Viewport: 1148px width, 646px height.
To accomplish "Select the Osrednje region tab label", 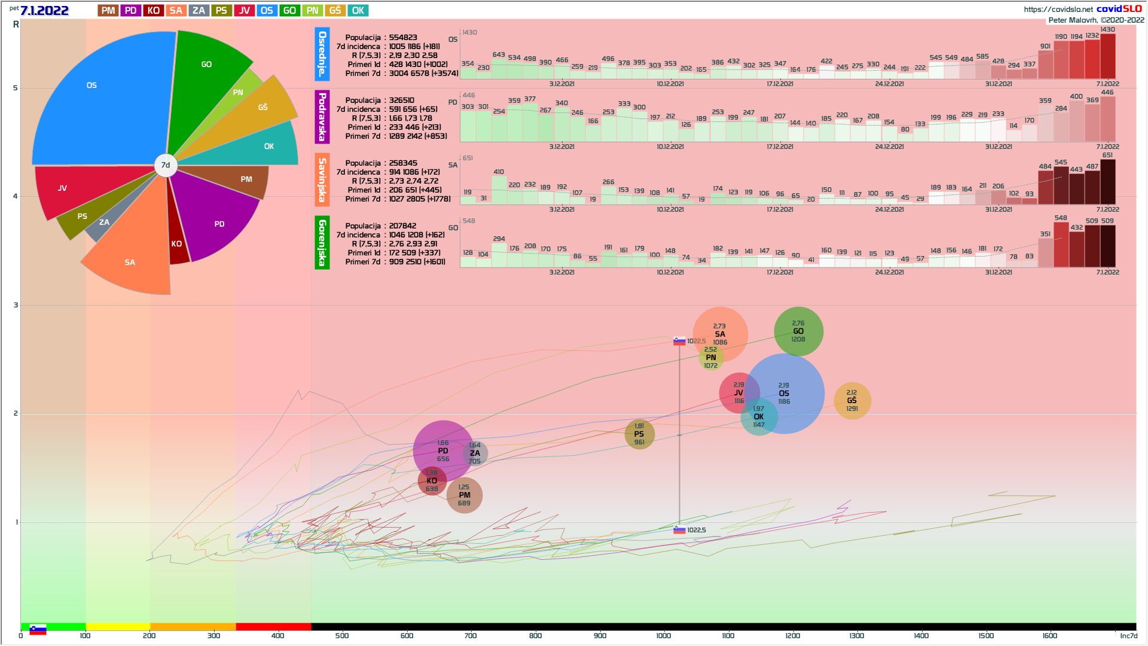I will coord(322,54).
